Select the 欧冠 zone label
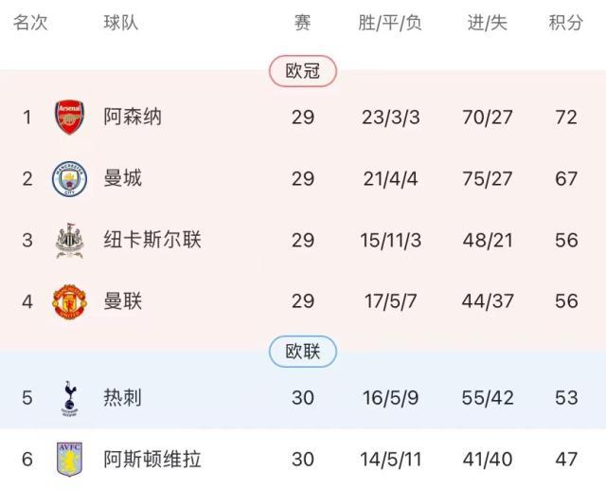 click(303, 71)
